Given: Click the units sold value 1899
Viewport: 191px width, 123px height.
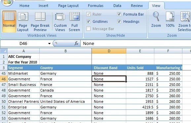Looking at the screenshot, I should [140, 113].
